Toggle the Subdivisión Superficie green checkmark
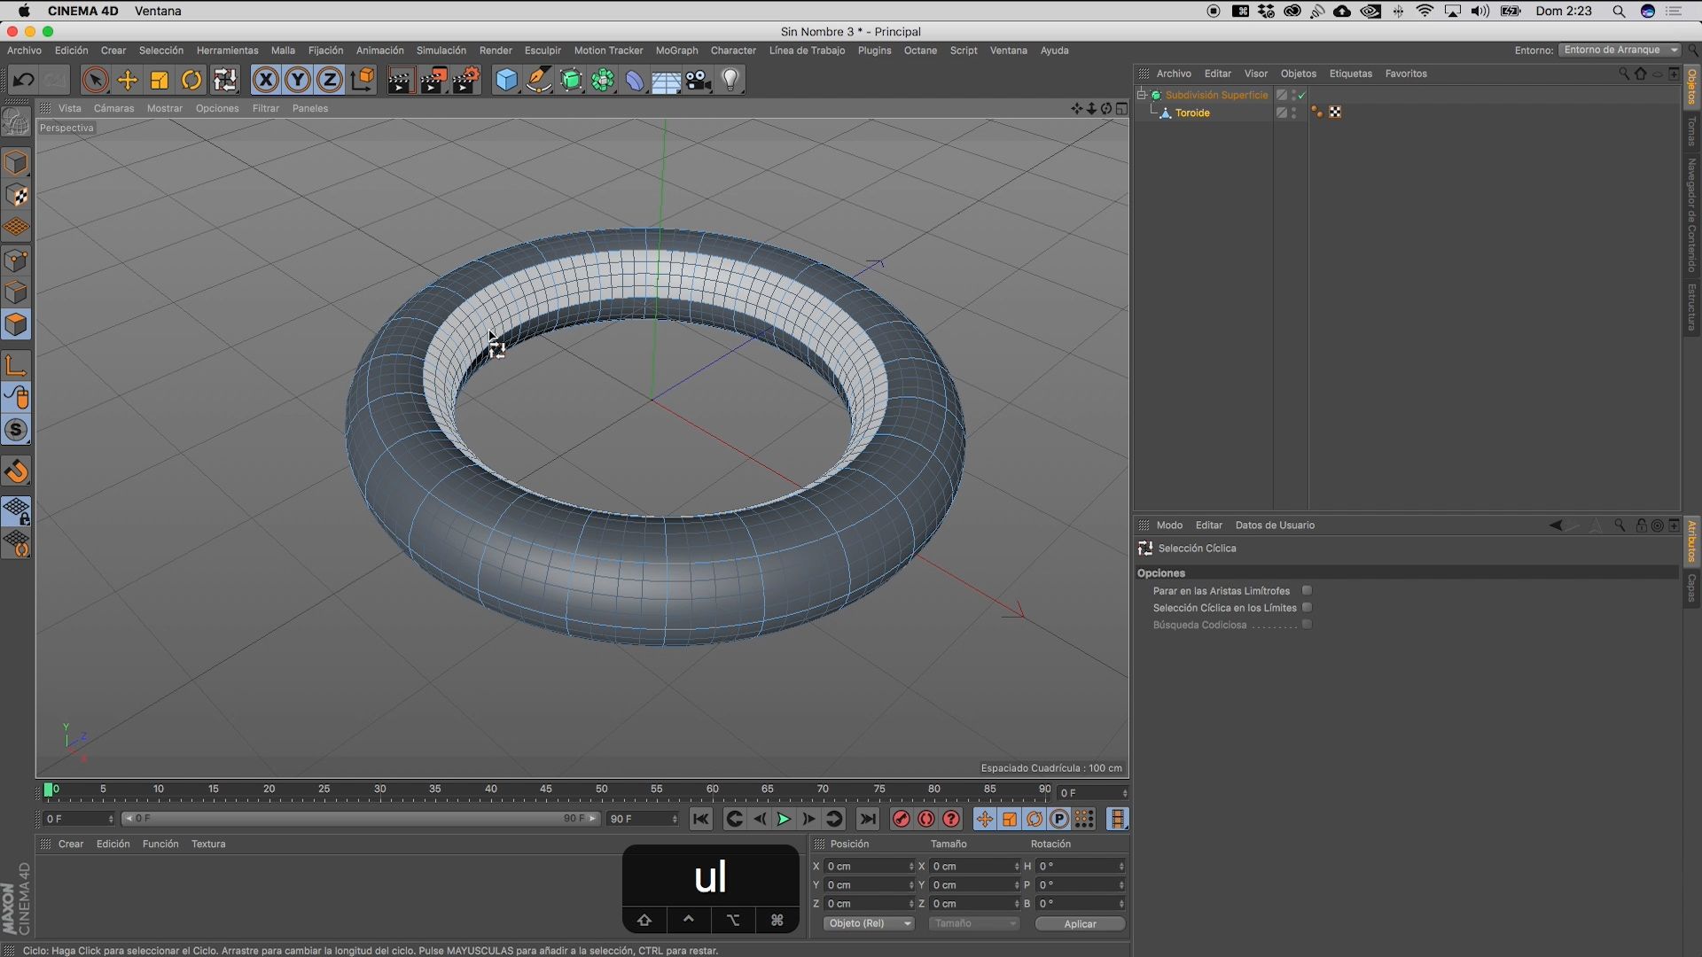 (x=1302, y=95)
